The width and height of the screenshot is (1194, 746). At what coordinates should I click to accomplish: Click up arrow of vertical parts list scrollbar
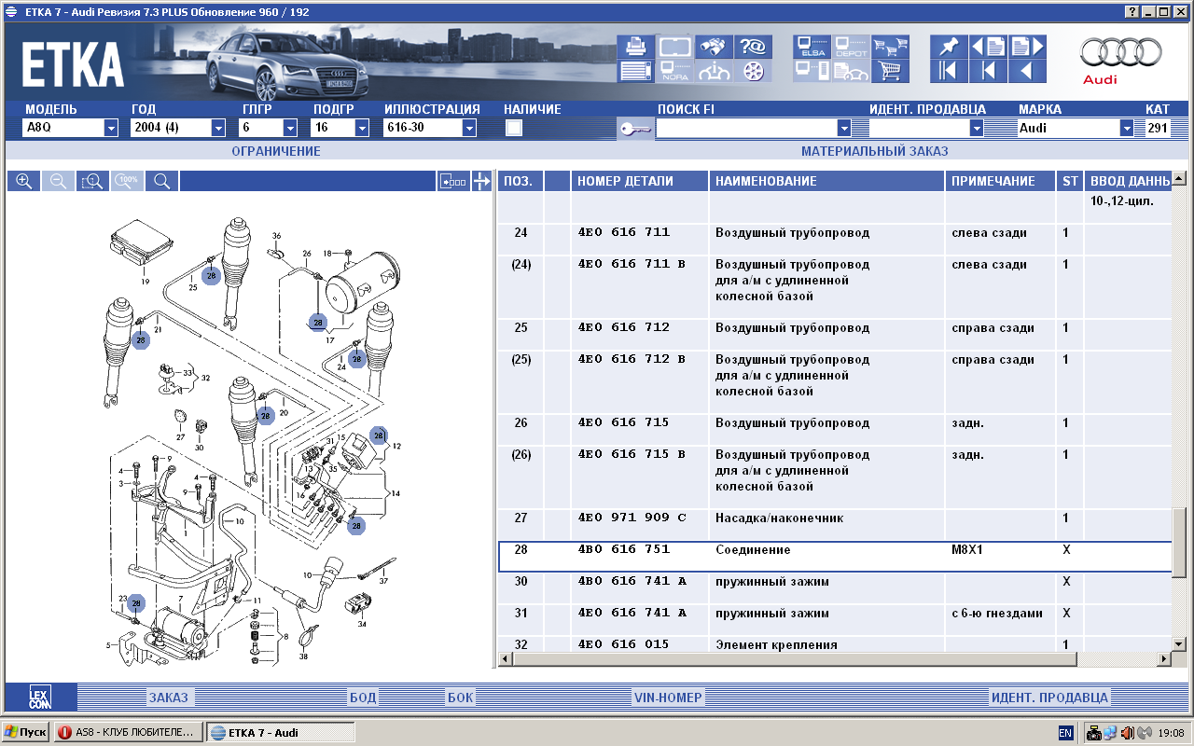pos(1178,178)
